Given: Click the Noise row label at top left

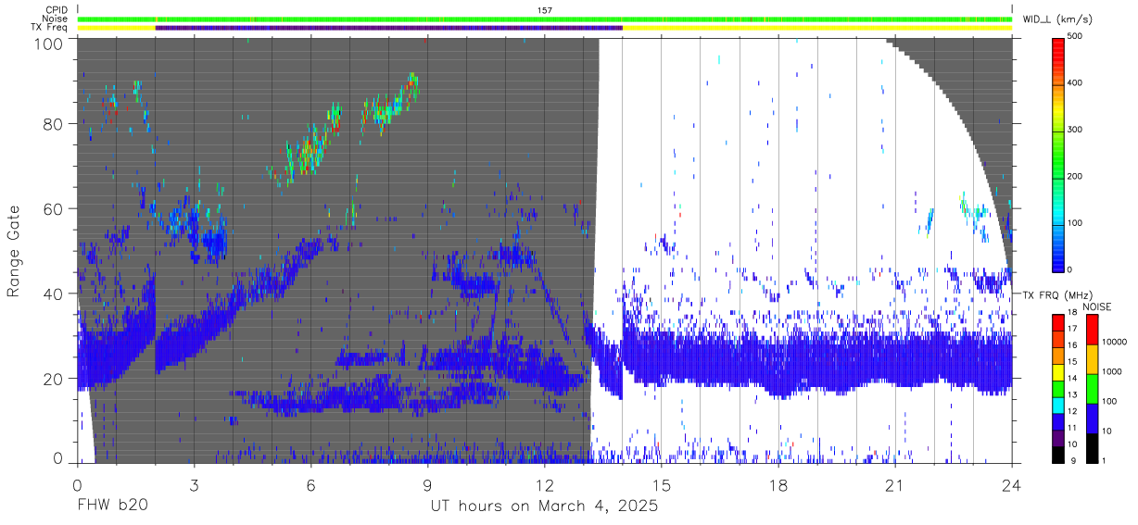Looking at the screenshot, I should coord(54,19).
